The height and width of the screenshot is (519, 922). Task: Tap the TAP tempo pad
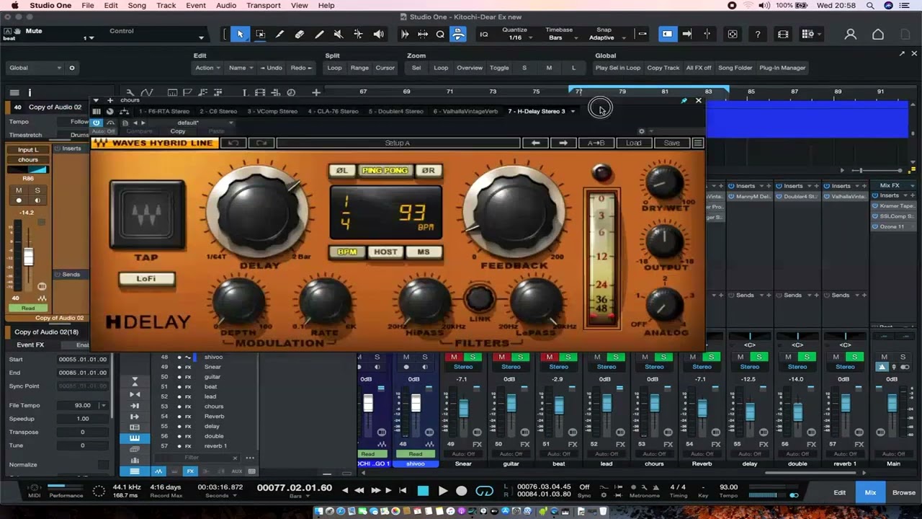pyautogui.click(x=147, y=216)
